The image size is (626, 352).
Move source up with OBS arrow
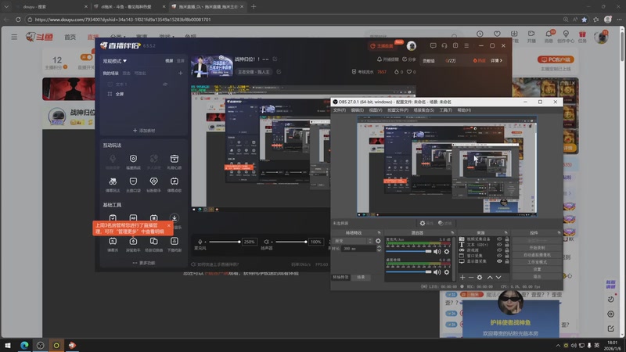[x=490, y=278]
